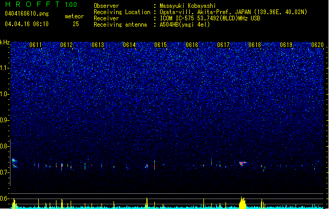Screen dimensions: 329x209
Task: Click the Observer field label
Action: 106,6
